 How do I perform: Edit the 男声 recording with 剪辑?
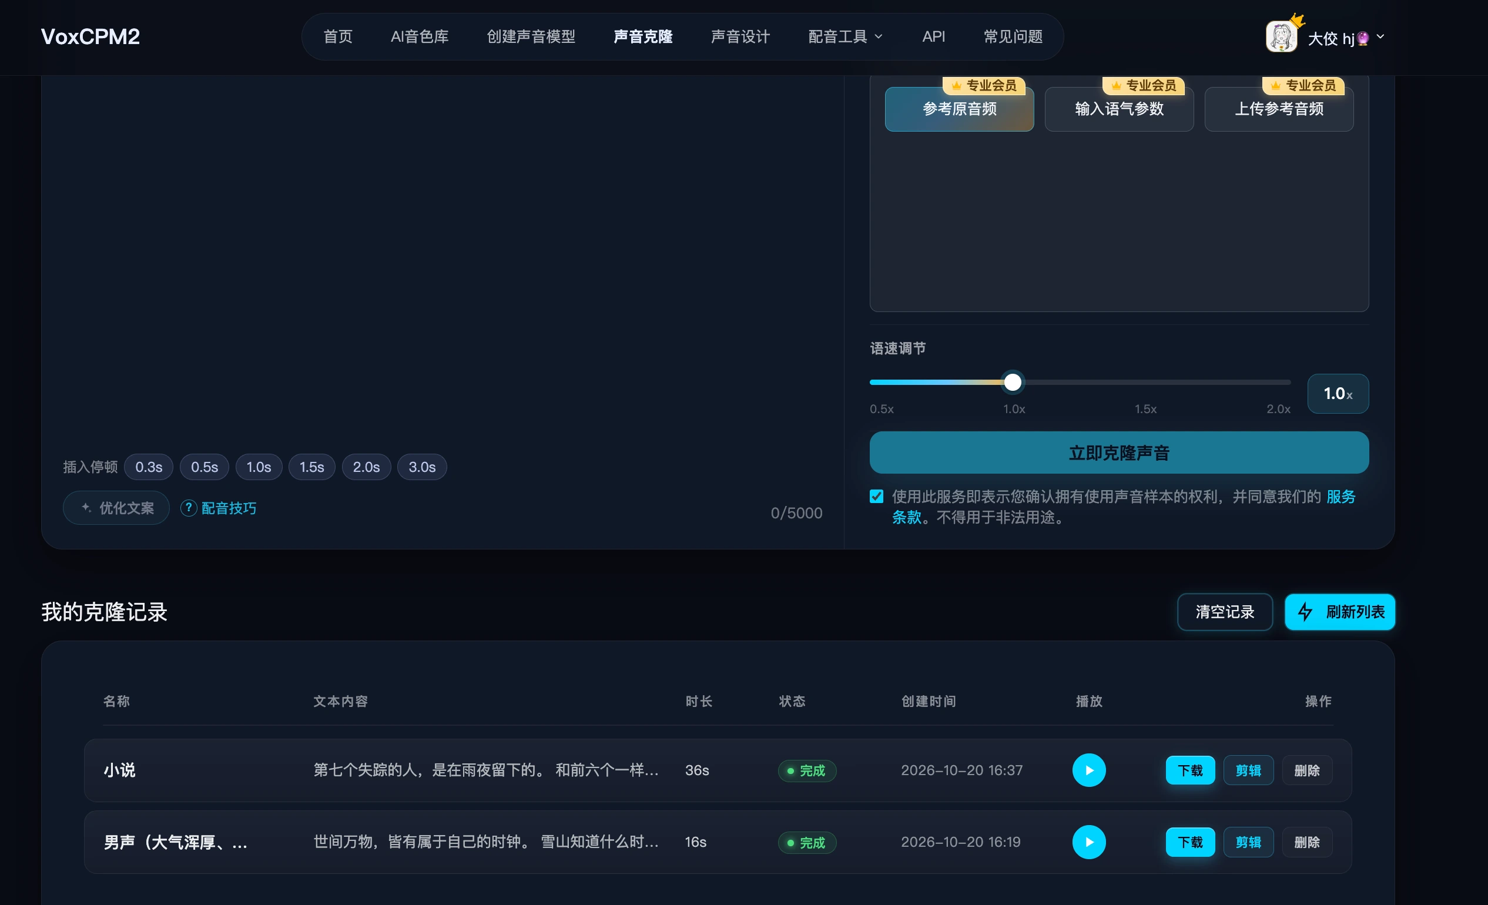pos(1248,842)
